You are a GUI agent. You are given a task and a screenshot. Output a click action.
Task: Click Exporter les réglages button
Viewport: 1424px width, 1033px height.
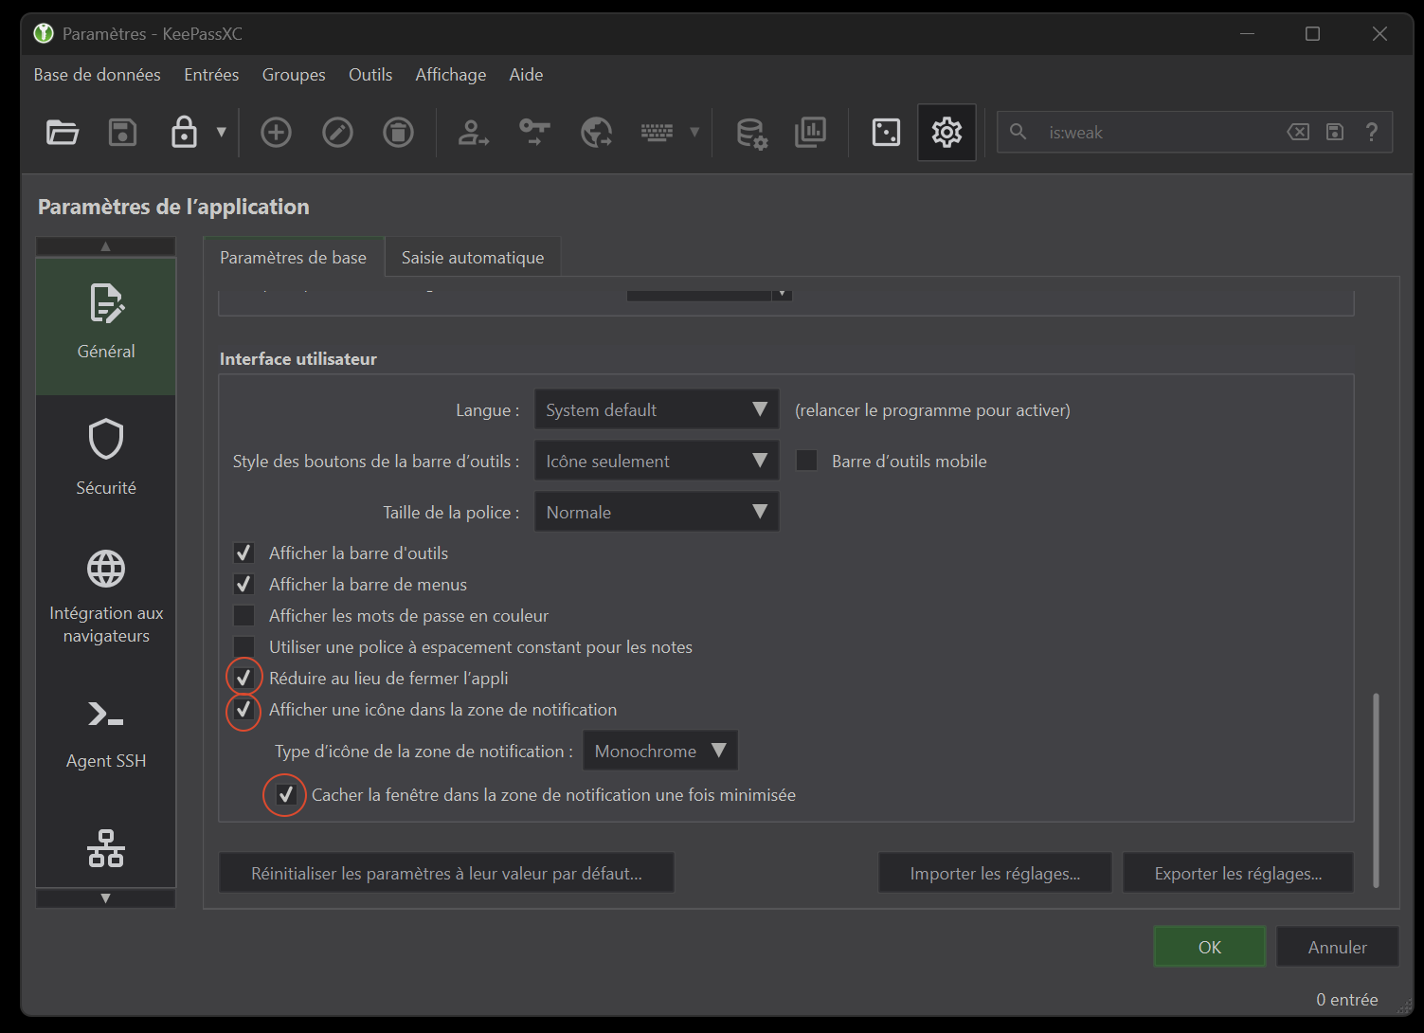1238,873
